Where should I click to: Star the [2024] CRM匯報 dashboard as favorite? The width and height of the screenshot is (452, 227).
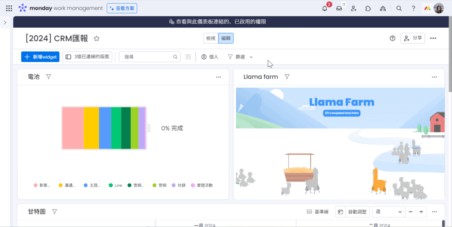97,38
